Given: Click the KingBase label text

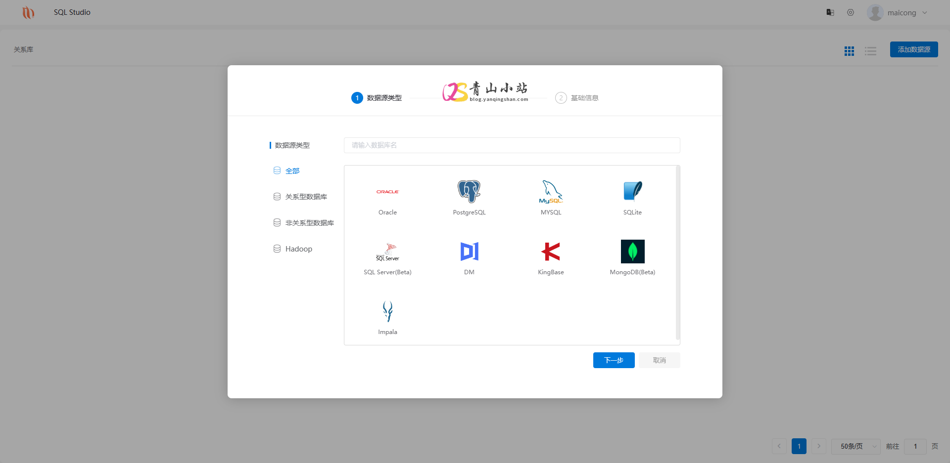Looking at the screenshot, I should [x=551, y=272].
